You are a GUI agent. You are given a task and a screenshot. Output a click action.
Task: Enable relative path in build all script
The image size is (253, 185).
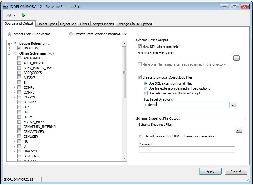click(146, 93)
